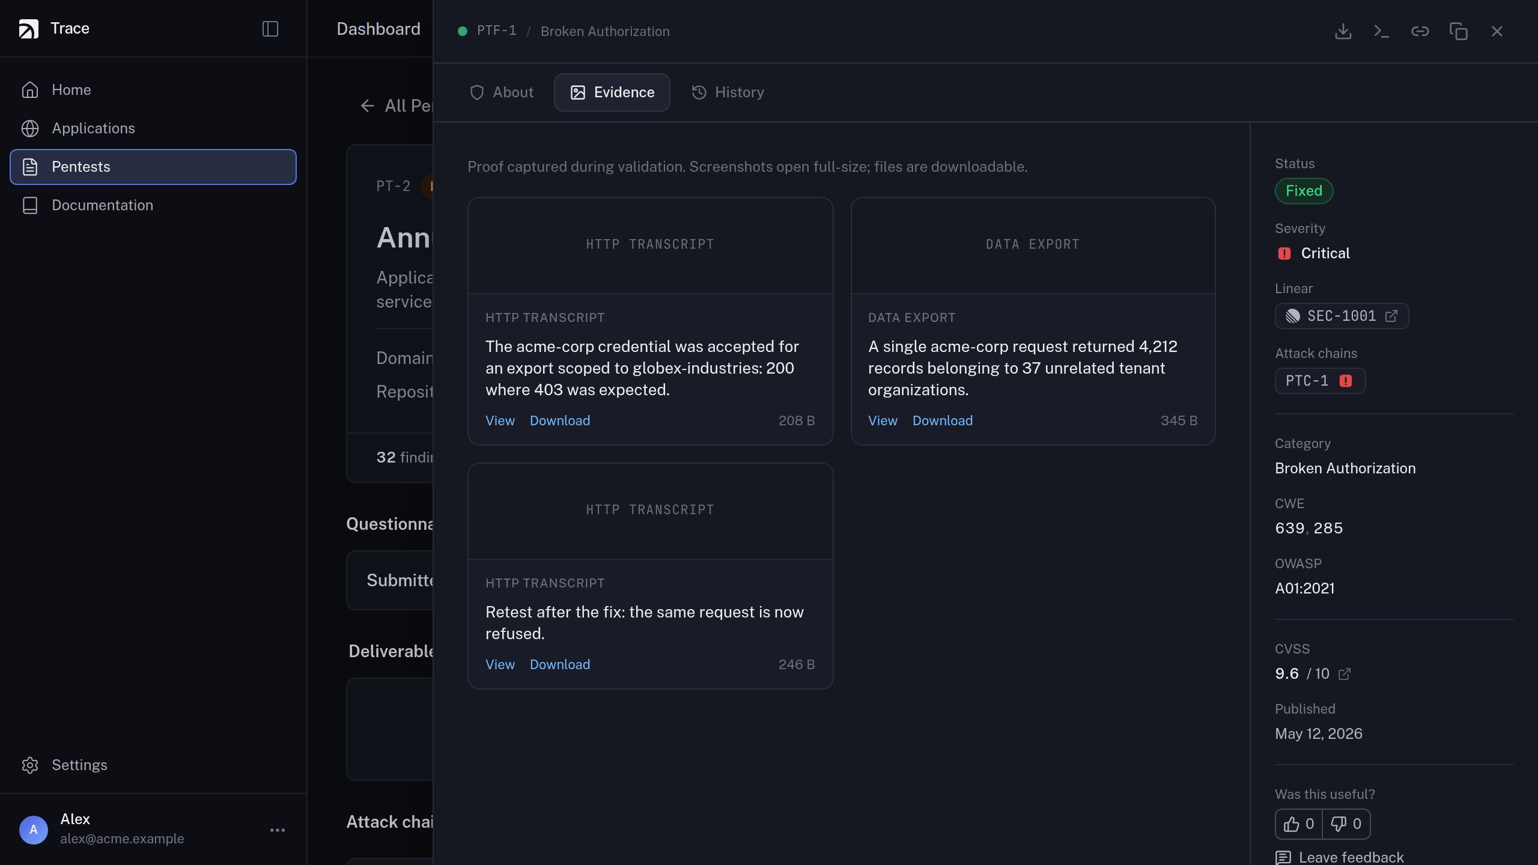Click the 639 CWE value
1538x865 pixels.
[x=1290, y=529]
